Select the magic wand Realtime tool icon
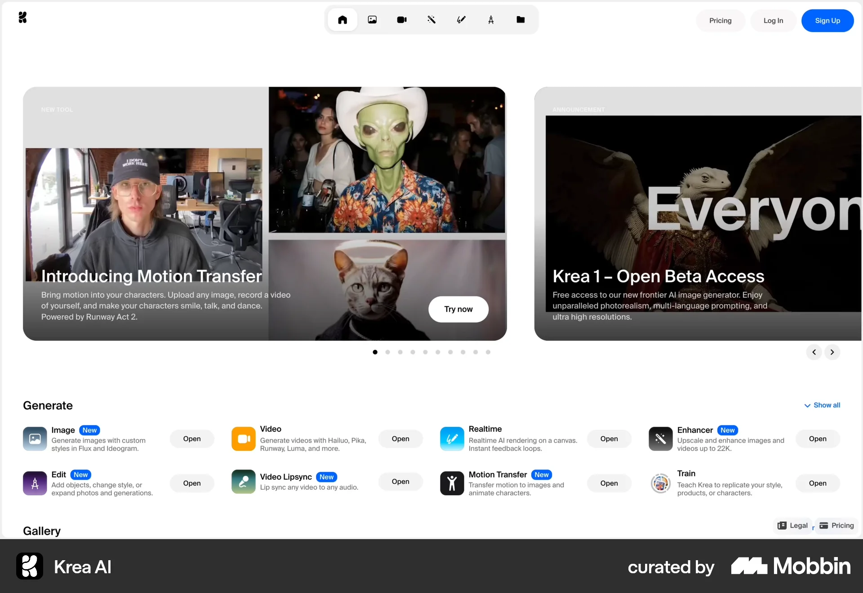863x593 pixels. (431, 19)
